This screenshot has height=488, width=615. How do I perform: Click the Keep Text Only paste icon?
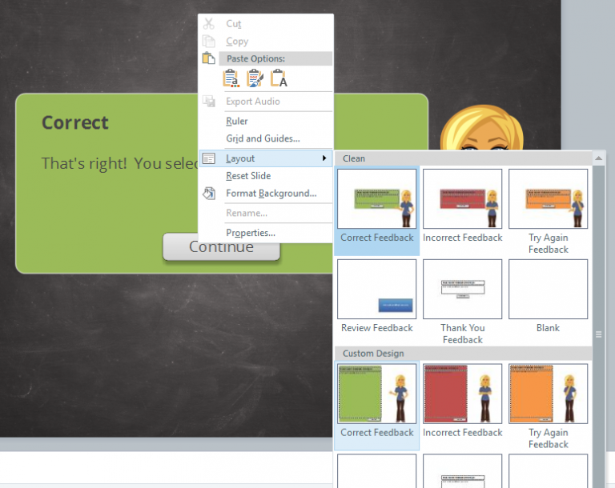[279, 78]
